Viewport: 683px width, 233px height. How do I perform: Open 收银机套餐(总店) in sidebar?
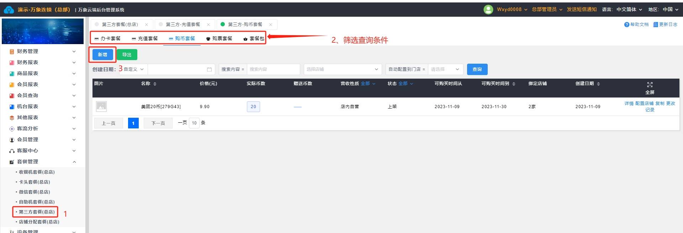pos(37,172)
